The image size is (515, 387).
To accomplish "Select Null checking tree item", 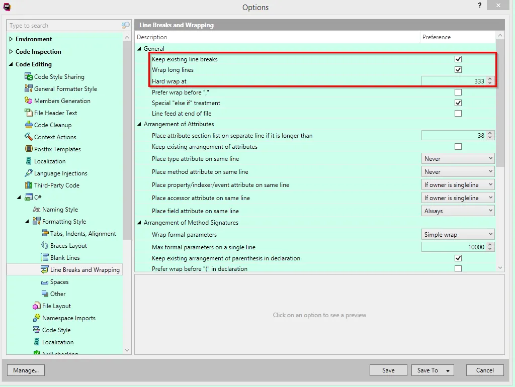I will (60, 353).
